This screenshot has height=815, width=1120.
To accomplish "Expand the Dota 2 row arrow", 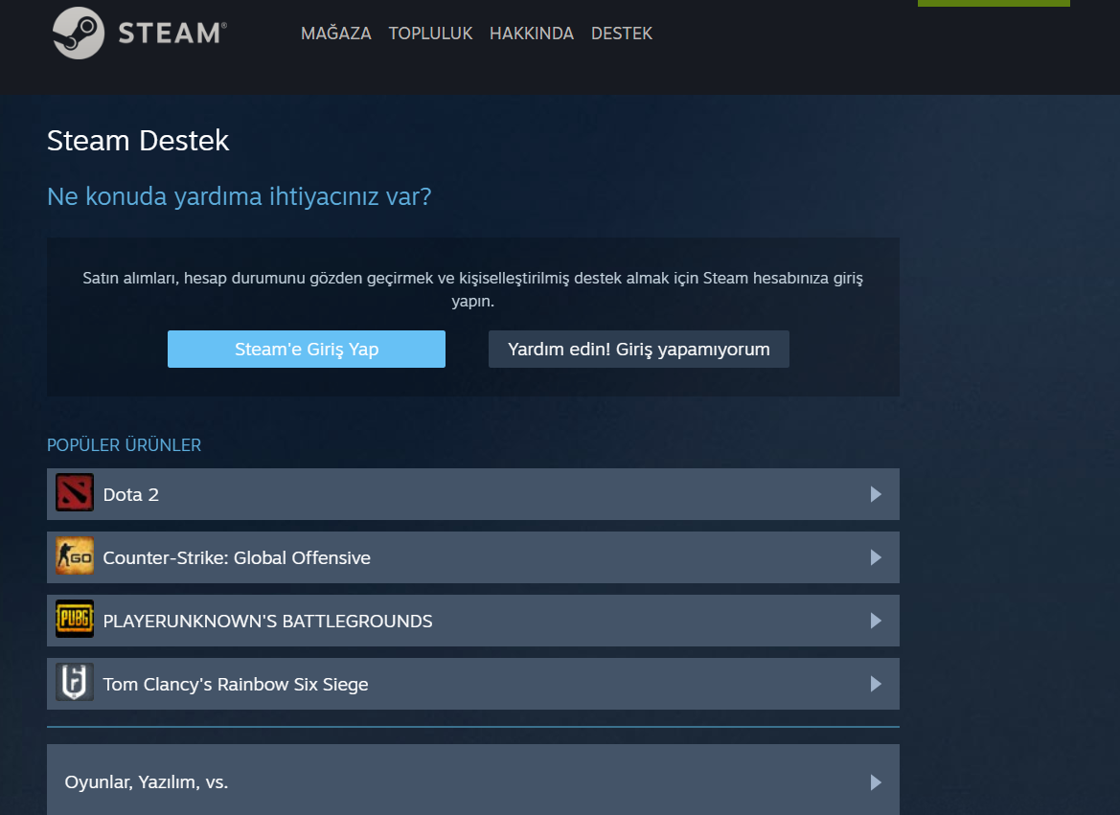I will (874, 494).
